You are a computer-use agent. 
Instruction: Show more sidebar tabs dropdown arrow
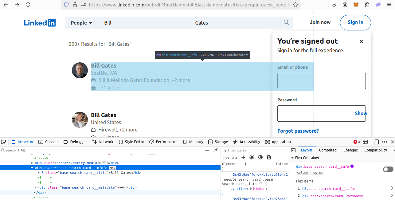393,150
